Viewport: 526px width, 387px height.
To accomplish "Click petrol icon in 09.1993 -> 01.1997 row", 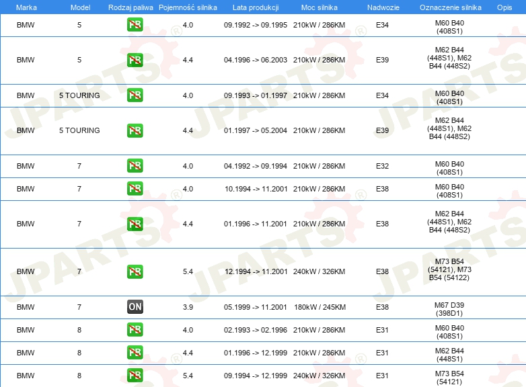I will click(135, 95).
